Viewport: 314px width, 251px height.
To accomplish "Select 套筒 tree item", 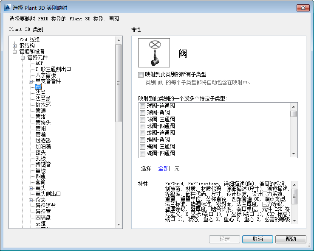I will (40, 182).
